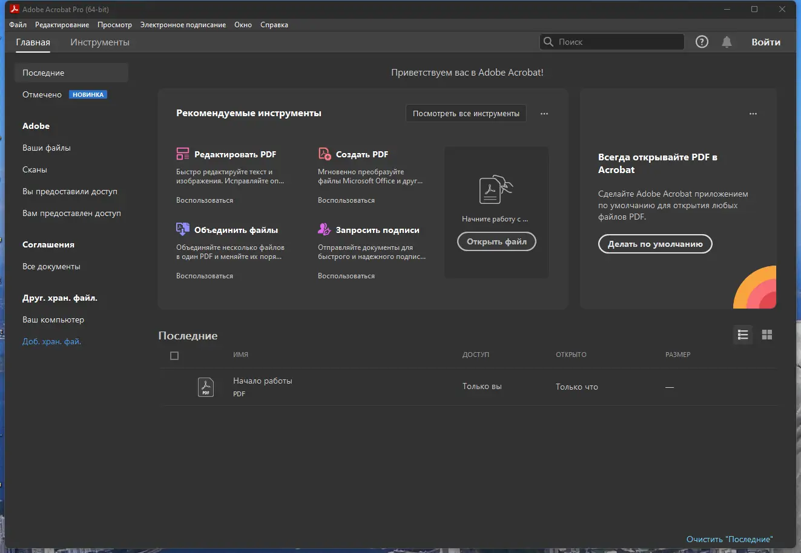The width and height of the screenshot is (801, 553).
Task: Click the Очистить "Последние" link
Action: click(730, 539)
